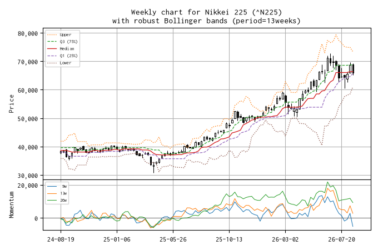Click the 26-03-02 date tick label
Viewport: 378px width, 250px height.
[x=285, y=239]
